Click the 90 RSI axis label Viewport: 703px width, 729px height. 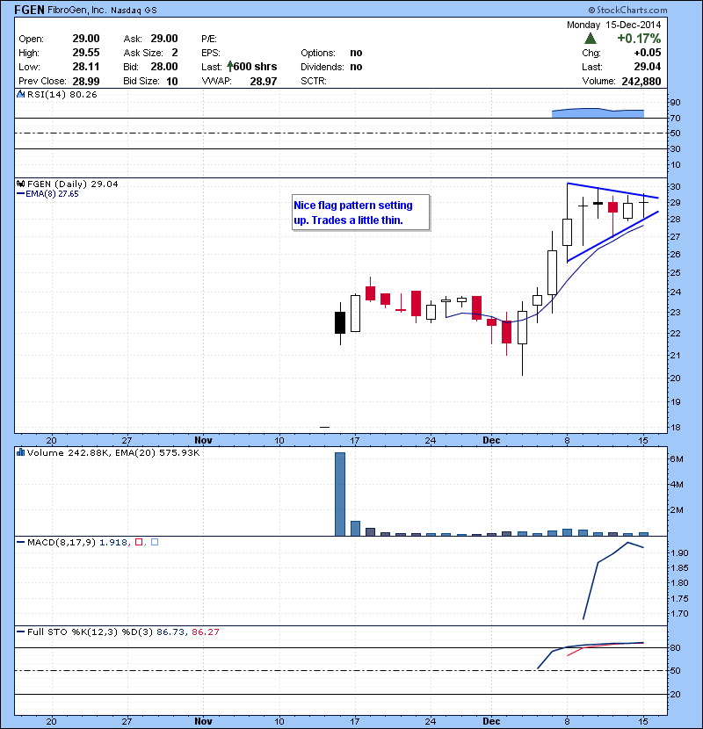pyautogui.click(x=675, y=102)
